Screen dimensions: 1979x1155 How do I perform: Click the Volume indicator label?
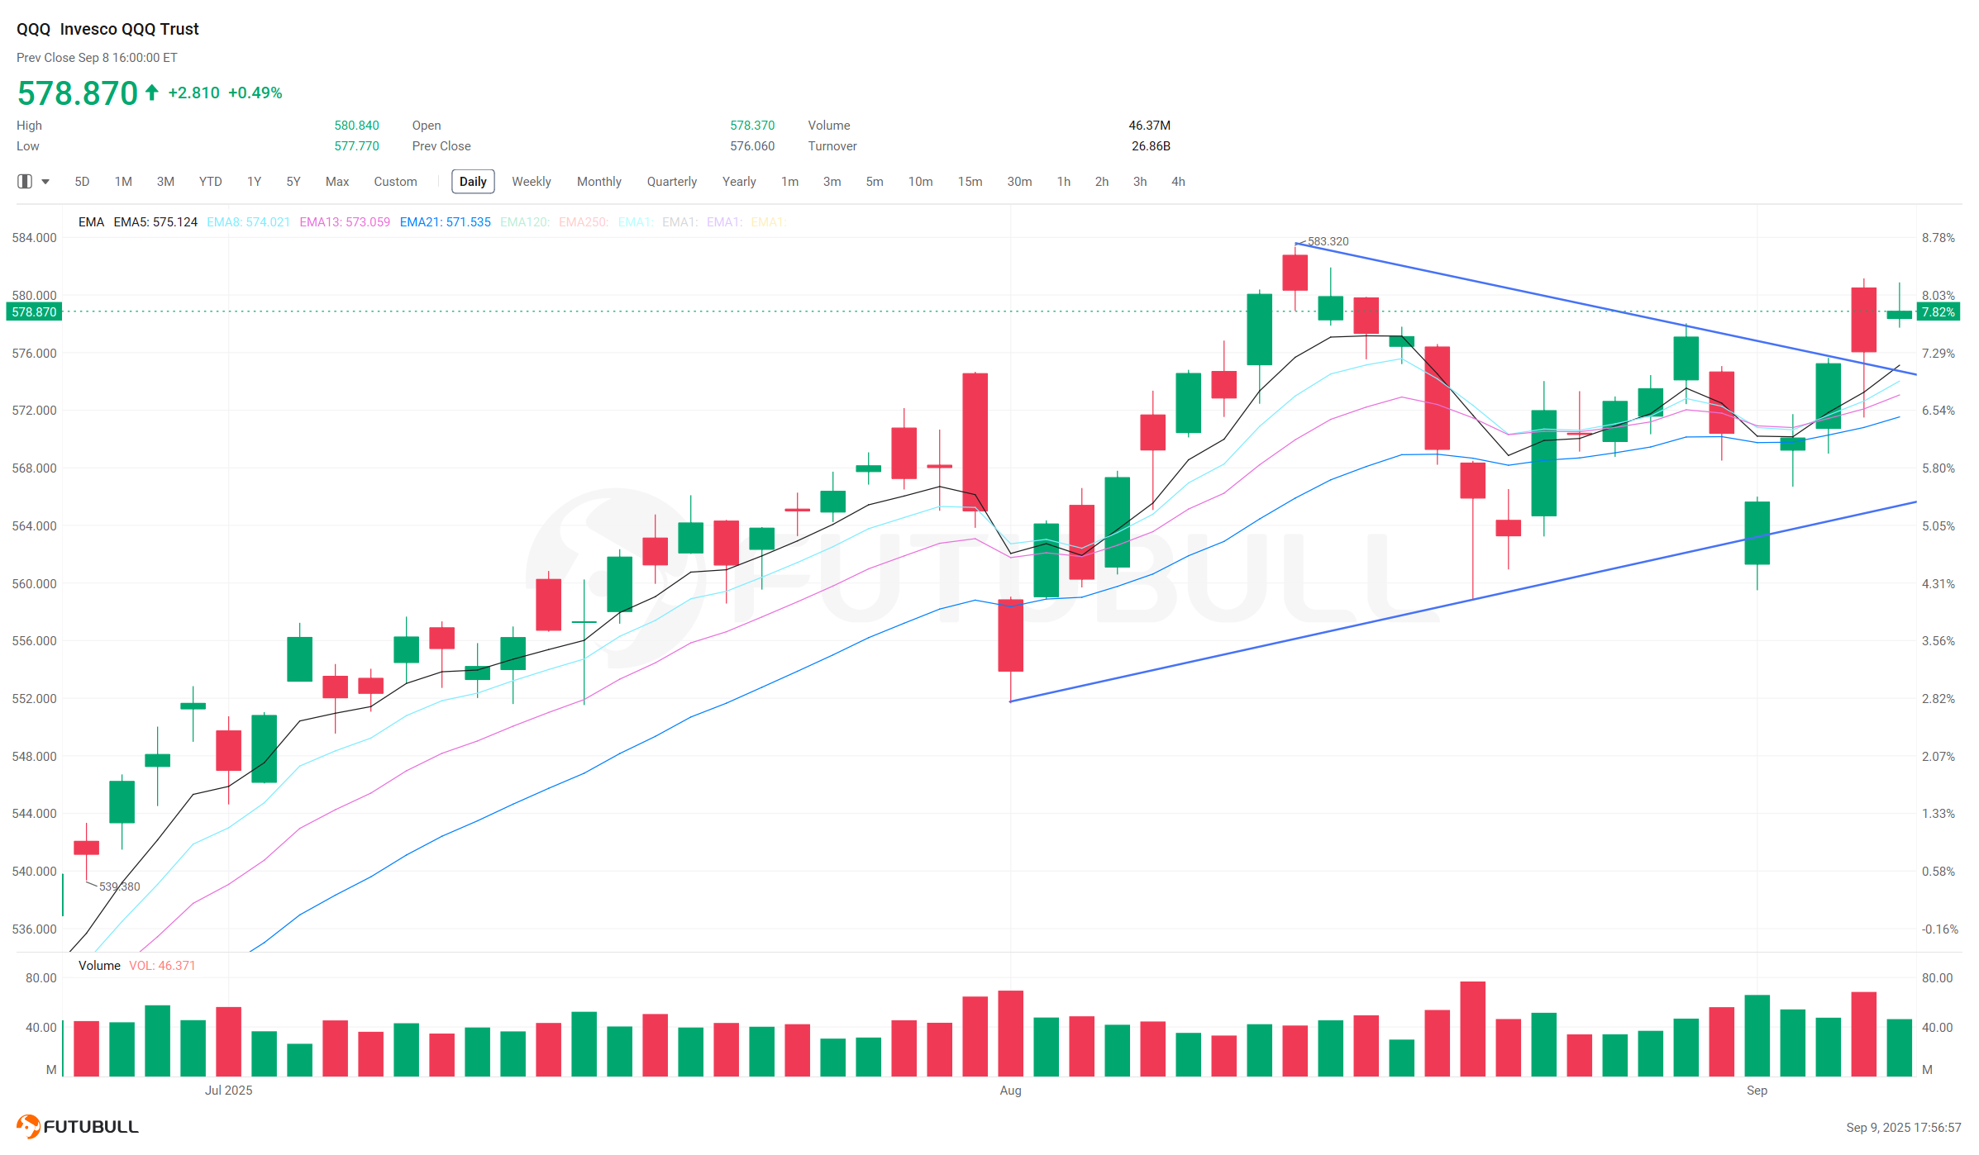[99, 966]
